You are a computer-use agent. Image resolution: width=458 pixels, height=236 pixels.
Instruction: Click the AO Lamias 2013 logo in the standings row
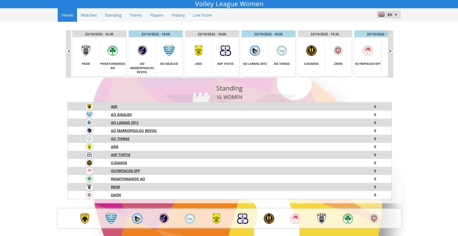click(89, 123)
